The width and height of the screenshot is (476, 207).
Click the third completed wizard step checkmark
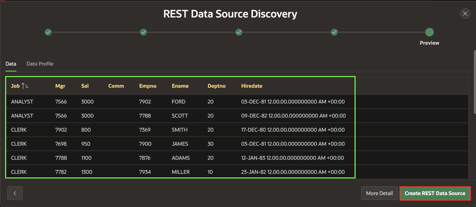click(x=239, y=32)
